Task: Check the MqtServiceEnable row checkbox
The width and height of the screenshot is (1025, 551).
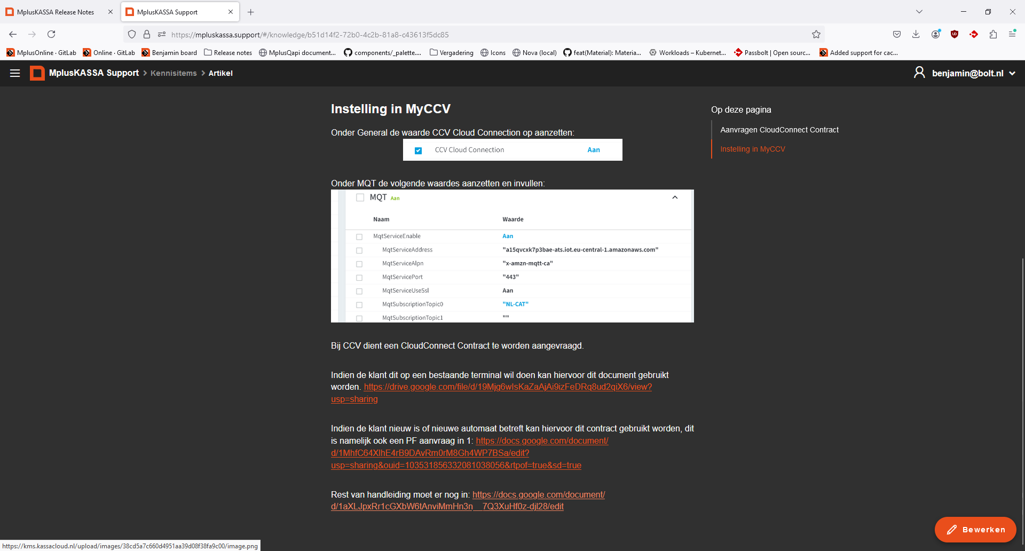Action: (359, 237)
